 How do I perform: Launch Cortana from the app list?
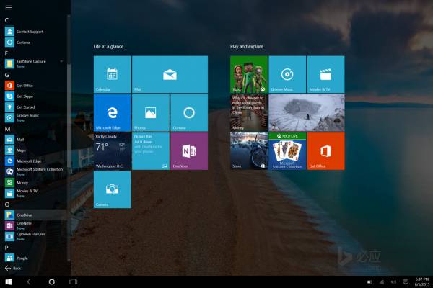click(35, 42)
